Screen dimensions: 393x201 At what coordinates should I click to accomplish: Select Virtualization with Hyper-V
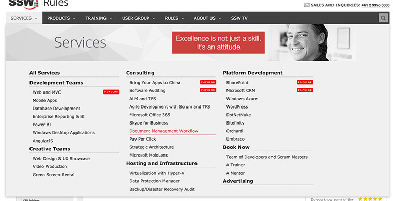coord(157,173)
